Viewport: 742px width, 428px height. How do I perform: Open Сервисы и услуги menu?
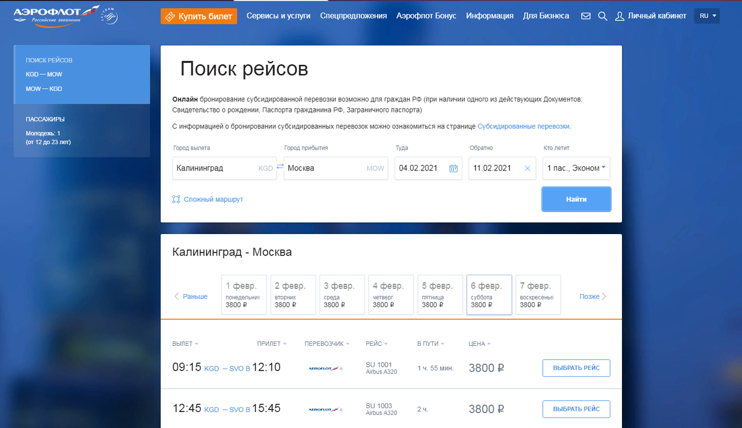coord(278,16)
